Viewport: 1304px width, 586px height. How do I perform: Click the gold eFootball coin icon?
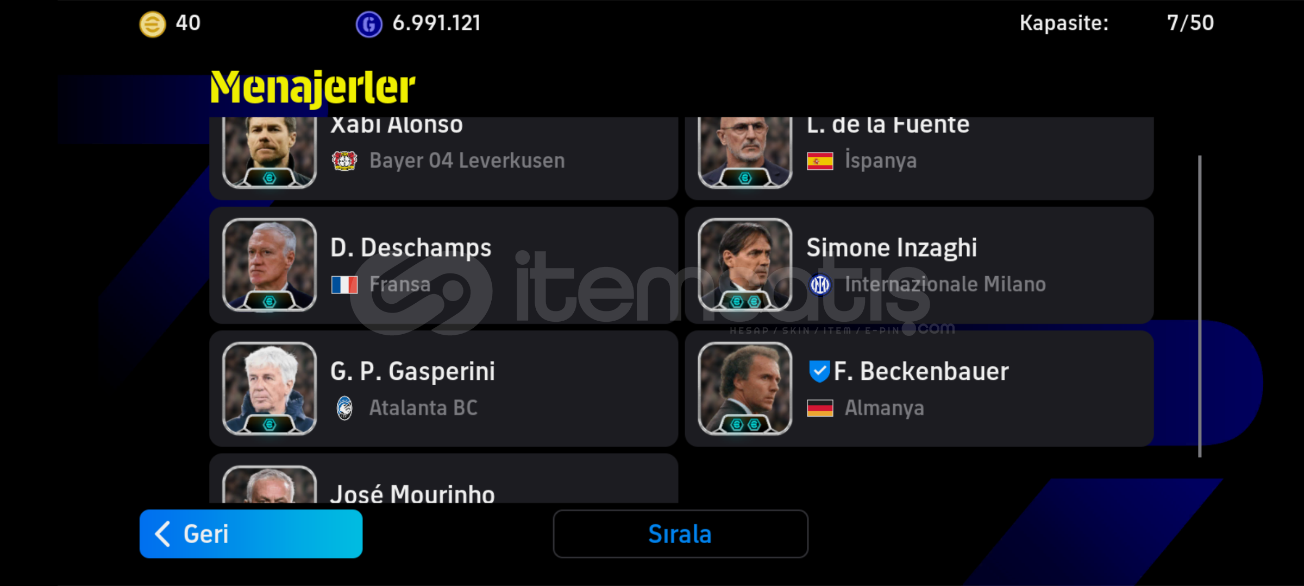(152, 24)
